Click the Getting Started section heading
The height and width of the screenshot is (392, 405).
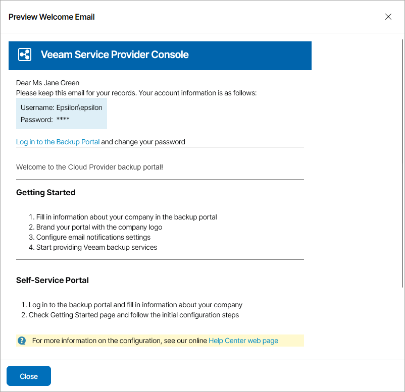click(45, 192)
